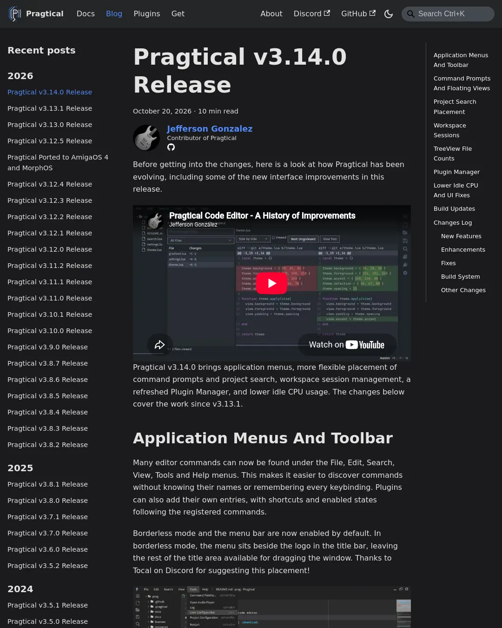Jump to Build Updates section
The width and height of the screenshot is (502, 628).
(454, 209)
